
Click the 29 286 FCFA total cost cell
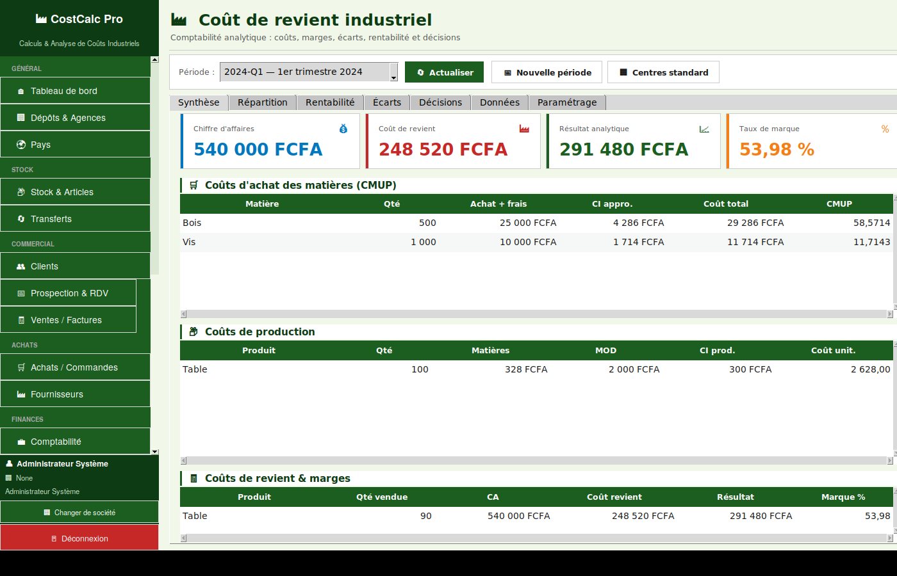(755, 223)
